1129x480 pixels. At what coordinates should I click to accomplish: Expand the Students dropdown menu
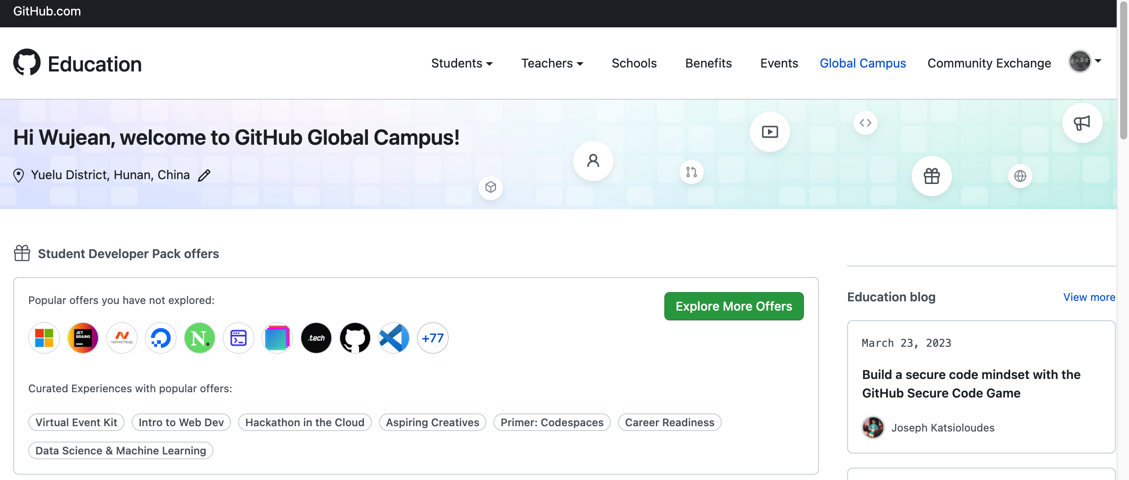coord(462,64)
